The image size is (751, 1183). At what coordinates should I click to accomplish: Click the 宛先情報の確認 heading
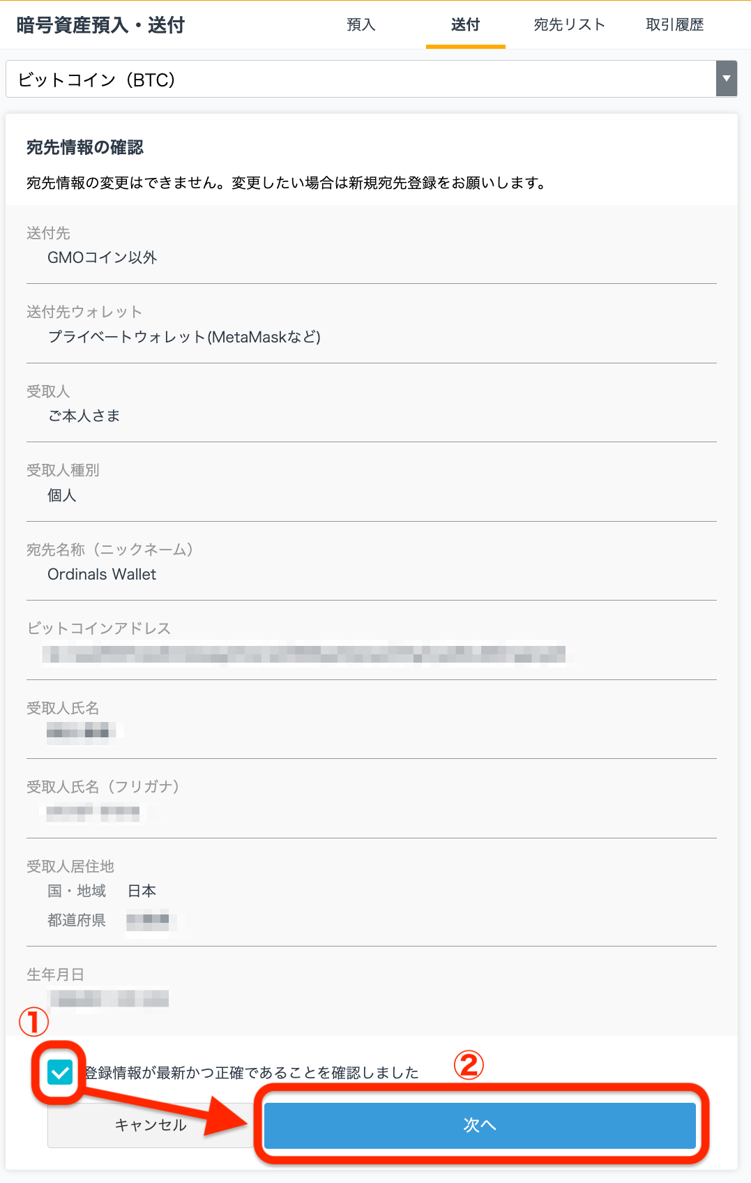[85, 147]
